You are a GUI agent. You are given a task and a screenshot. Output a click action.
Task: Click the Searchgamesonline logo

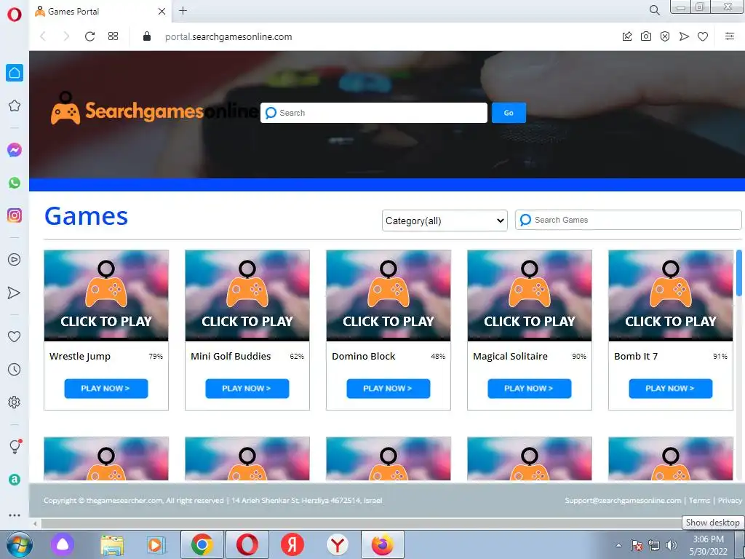tap(155, 110)
